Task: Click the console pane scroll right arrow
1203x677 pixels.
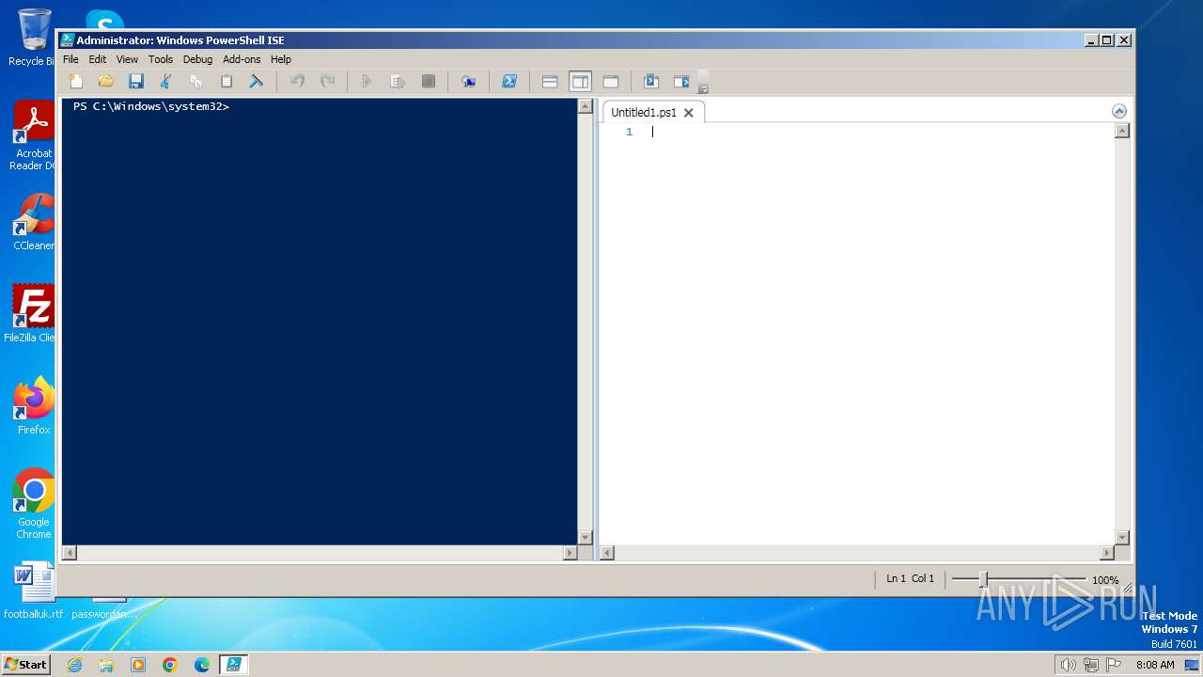Action: click(570, 553)
